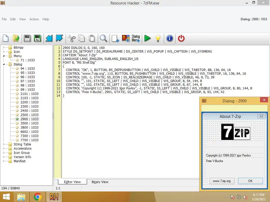Viewport: 270px width, 202px height.
Task: Open Find with the magnifier icon
Action: coord(103,38)
